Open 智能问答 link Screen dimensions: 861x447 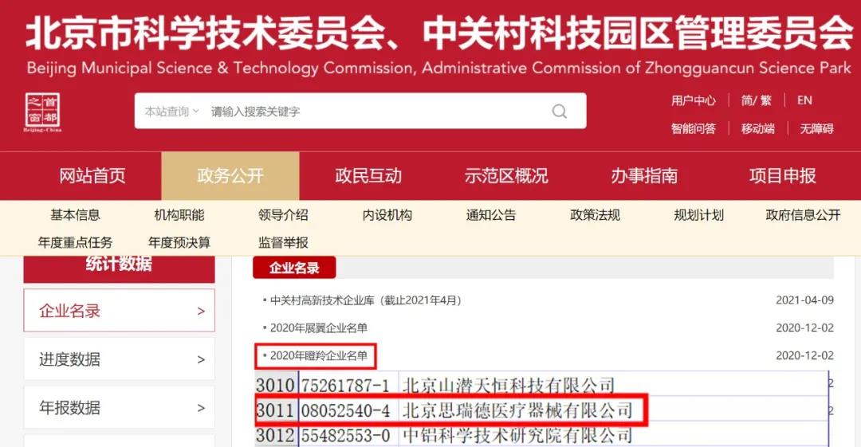tap(693, 128)
